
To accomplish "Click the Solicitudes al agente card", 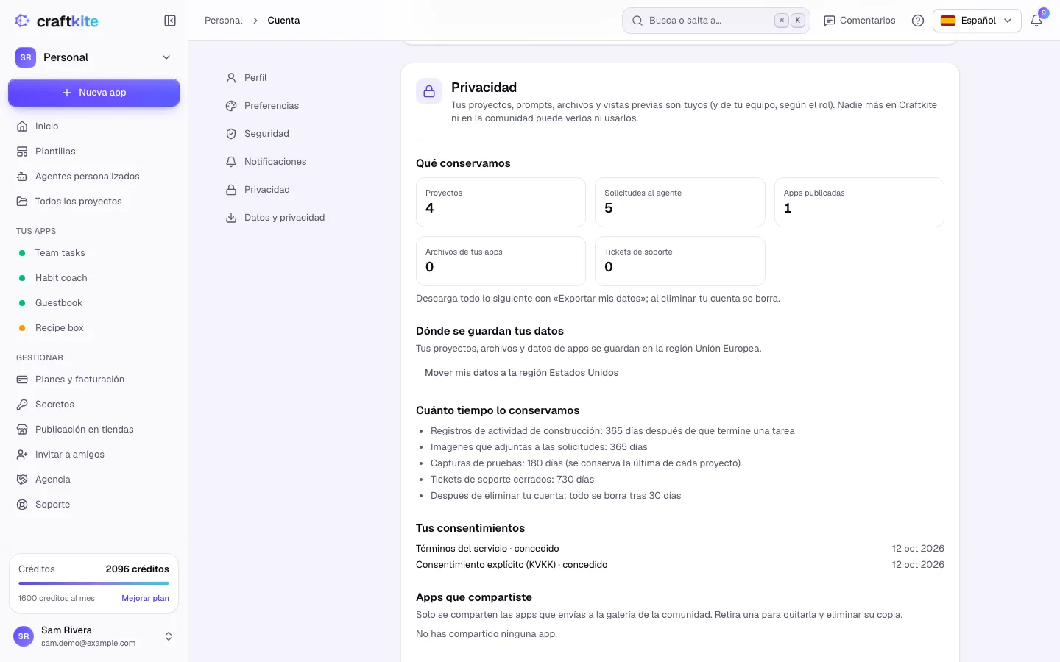I will tap(679, 202).
